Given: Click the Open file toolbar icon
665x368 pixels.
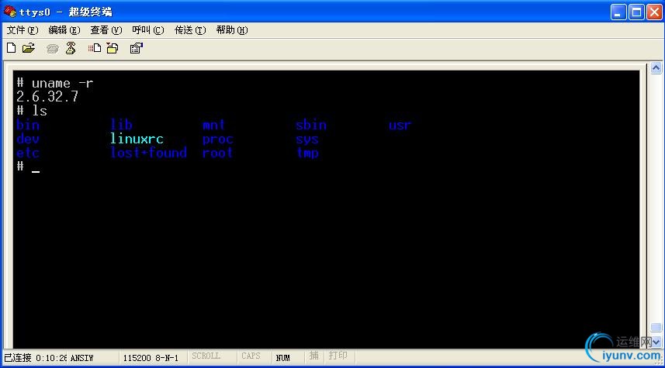Looking at the screenshot, I should click(29, 48).
